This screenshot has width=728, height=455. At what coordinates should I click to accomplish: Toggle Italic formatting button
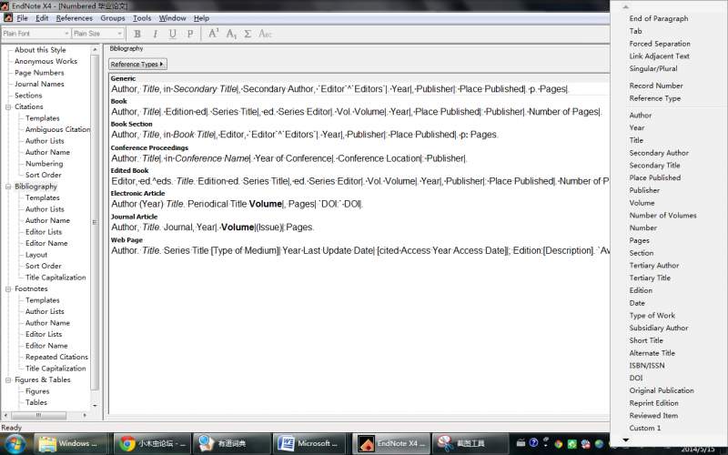click(x=155, y=34)
